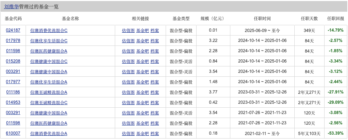This screenshot has height=140, width=348.
Task: Open fund code 017978
Action: tap(13, 41)
